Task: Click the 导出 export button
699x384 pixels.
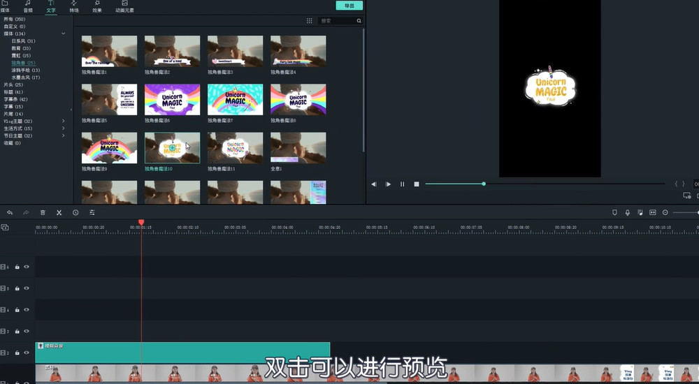Action: [x=349, y=6]
